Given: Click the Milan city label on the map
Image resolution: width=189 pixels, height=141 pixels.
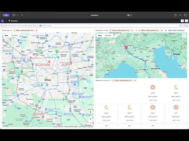Looking at the screenshot, I should point(48,80).
